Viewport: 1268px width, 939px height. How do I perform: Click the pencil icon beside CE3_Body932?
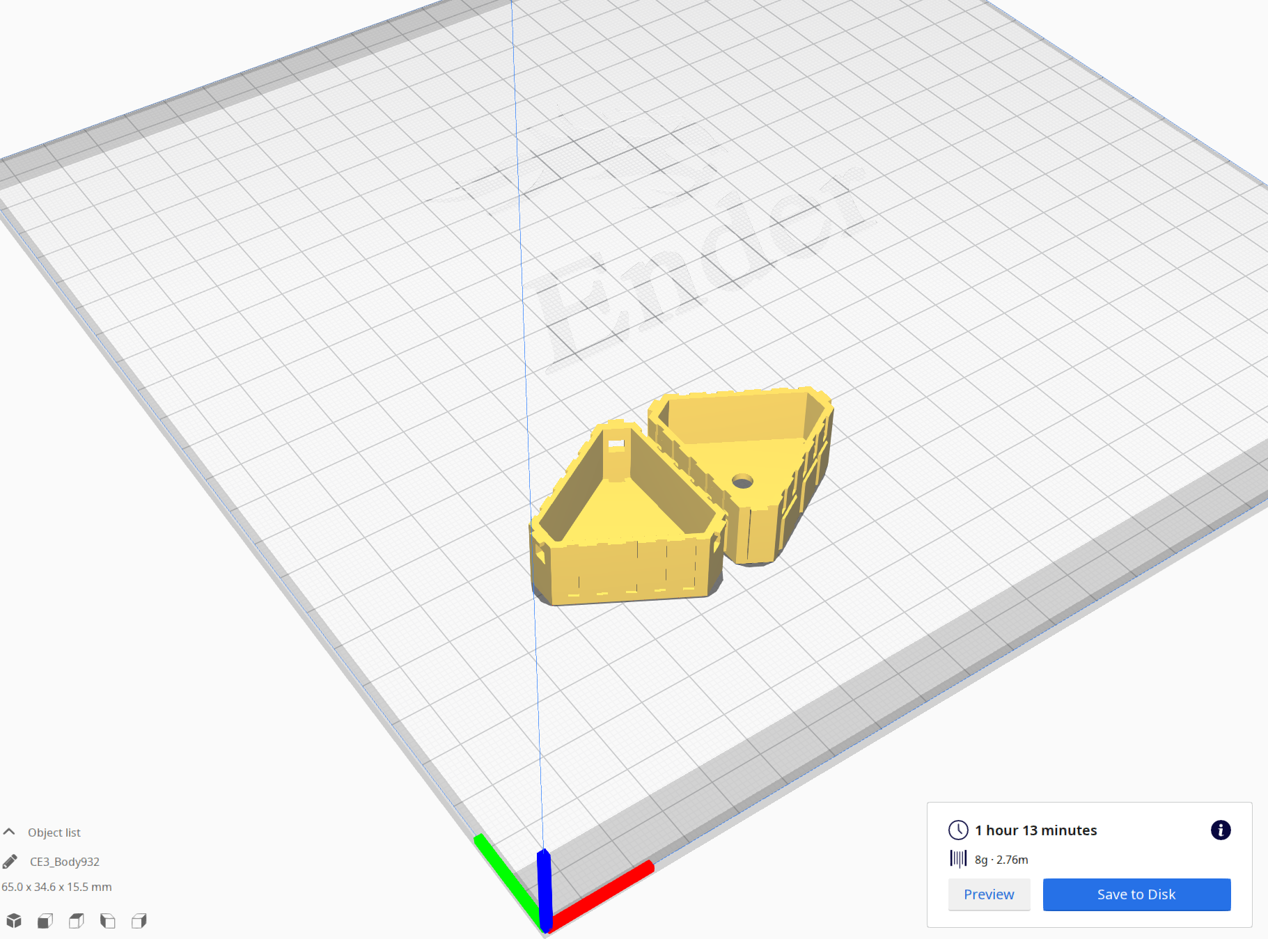click(10, 862)
